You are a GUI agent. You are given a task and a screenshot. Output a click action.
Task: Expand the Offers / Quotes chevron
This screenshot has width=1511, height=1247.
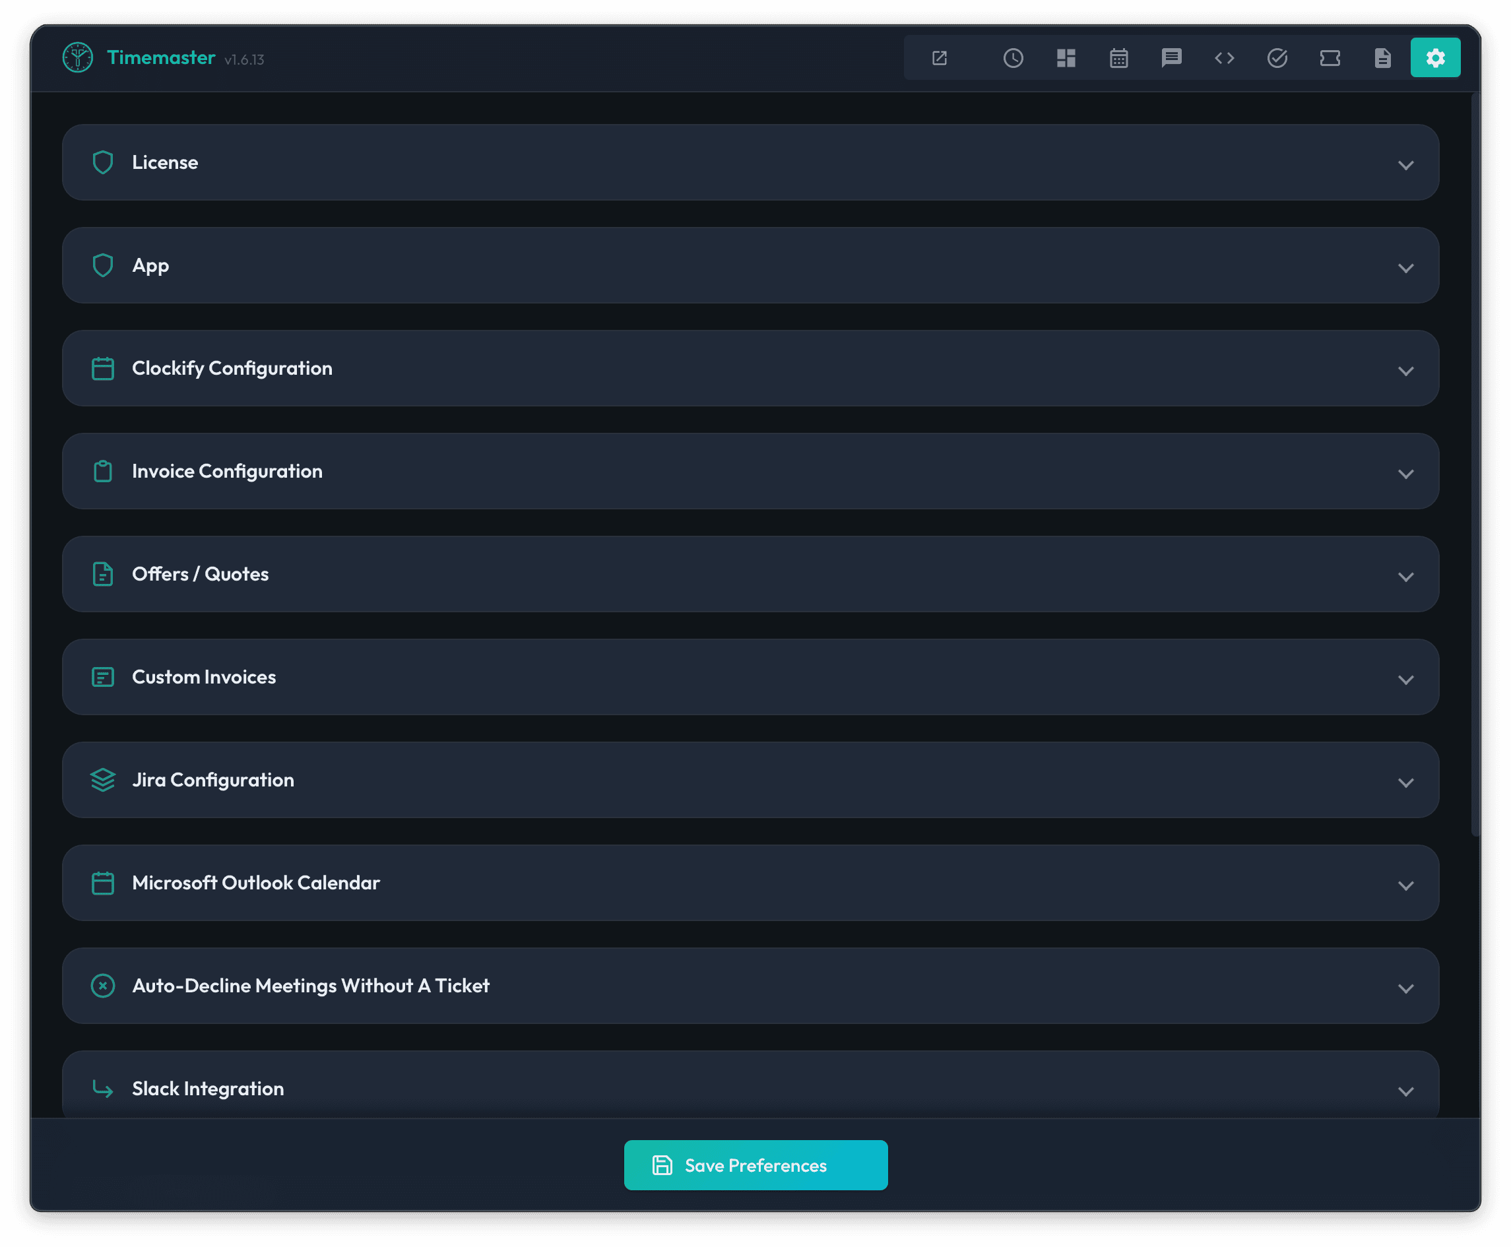click(1405, 577)
